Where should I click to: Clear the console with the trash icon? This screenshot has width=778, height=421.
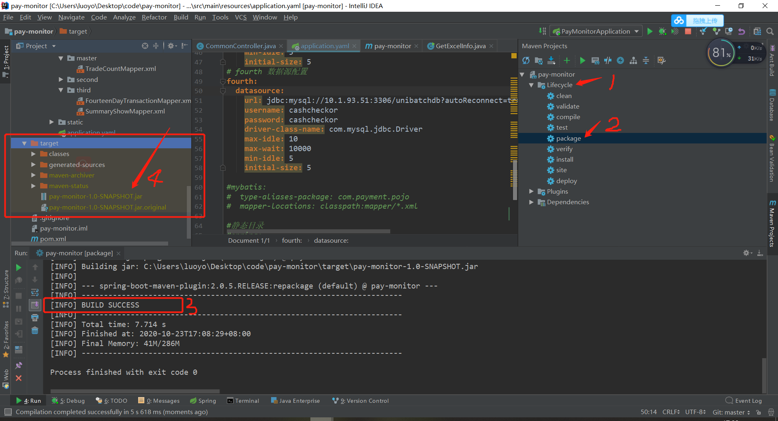pyautogui.click(x=35, y=331)
